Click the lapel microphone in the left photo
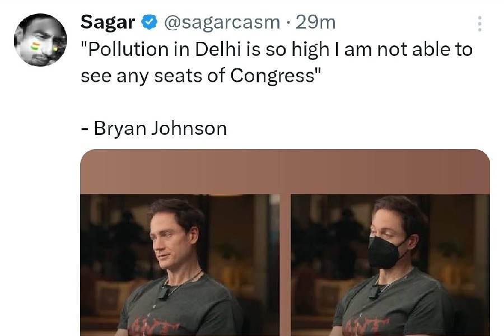Image resolution: width=504 pixels, height=336 pixels. pos(165,292)
